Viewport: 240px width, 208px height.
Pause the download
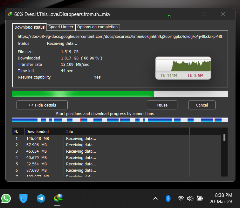pyautogui.click(x=162, y=105)
